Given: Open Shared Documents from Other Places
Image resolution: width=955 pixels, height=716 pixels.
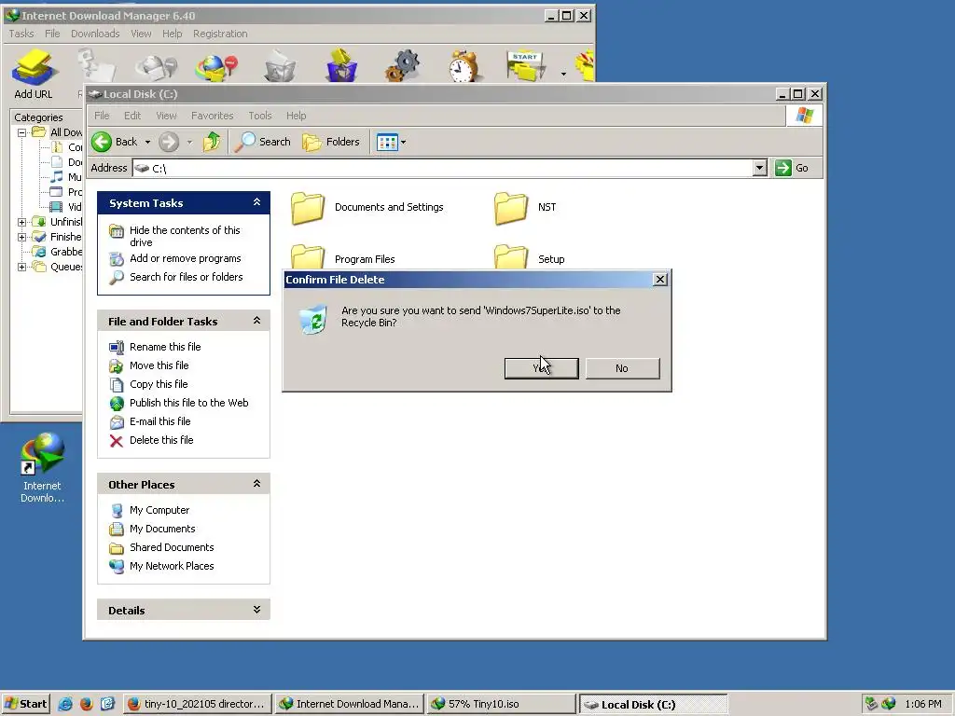Looking at the screenshot, I should pos(172,547).
